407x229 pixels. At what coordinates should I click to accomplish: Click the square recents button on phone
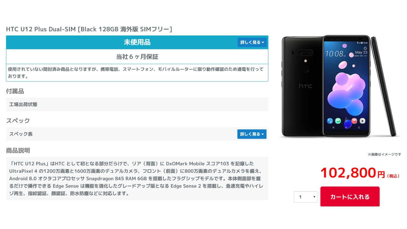coord(359,127)
